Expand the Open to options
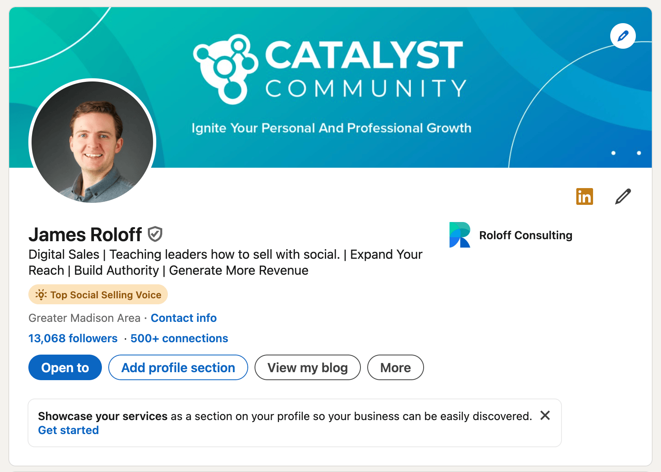 65,367
